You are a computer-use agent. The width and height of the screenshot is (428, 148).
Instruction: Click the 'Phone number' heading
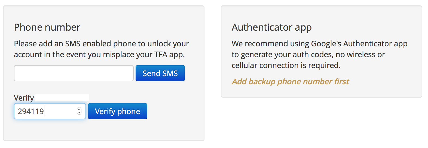coord(47,27)
